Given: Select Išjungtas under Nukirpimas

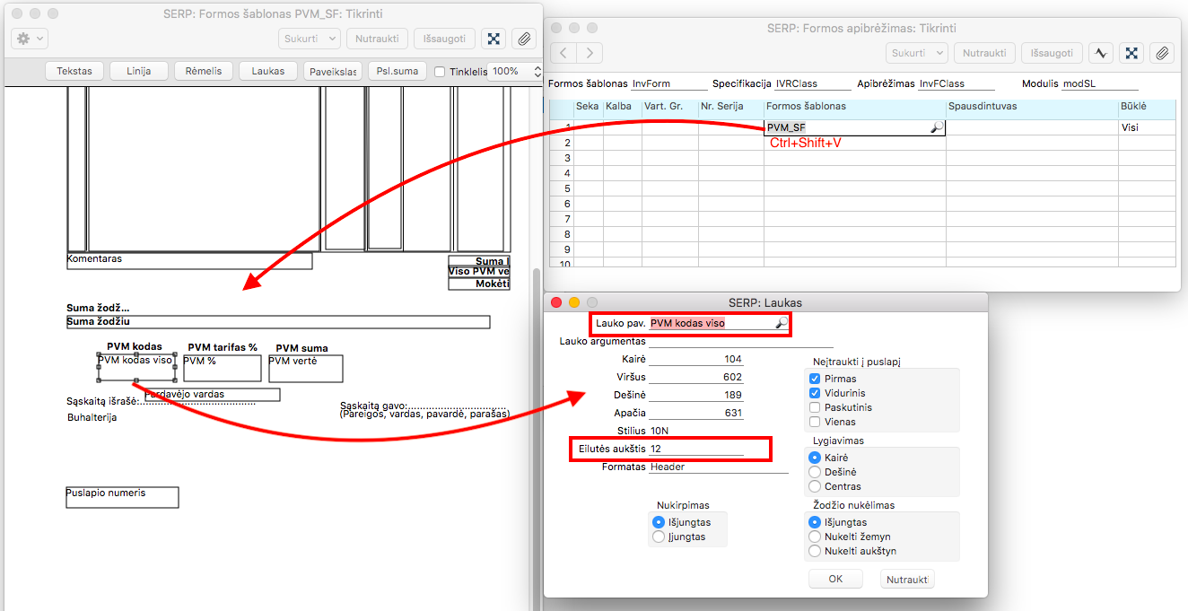Looking at the screenshot, I should pyautogui.click(x=660, y=522).
